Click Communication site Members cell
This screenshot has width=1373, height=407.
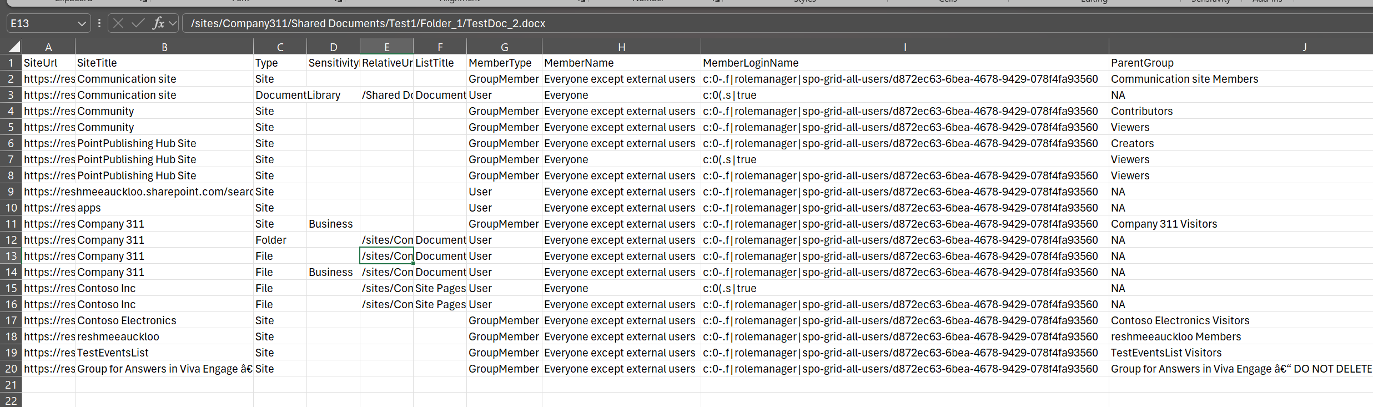coord(1241,79)
